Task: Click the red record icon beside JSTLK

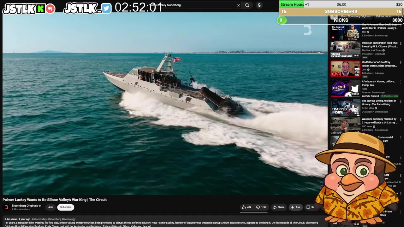Action: click(50, 9)
